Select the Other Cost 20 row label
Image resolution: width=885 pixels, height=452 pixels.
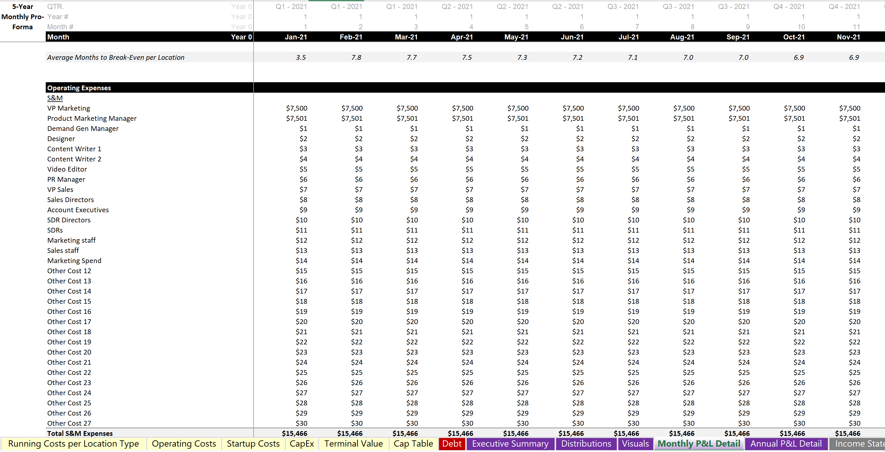tap(69, 352)
